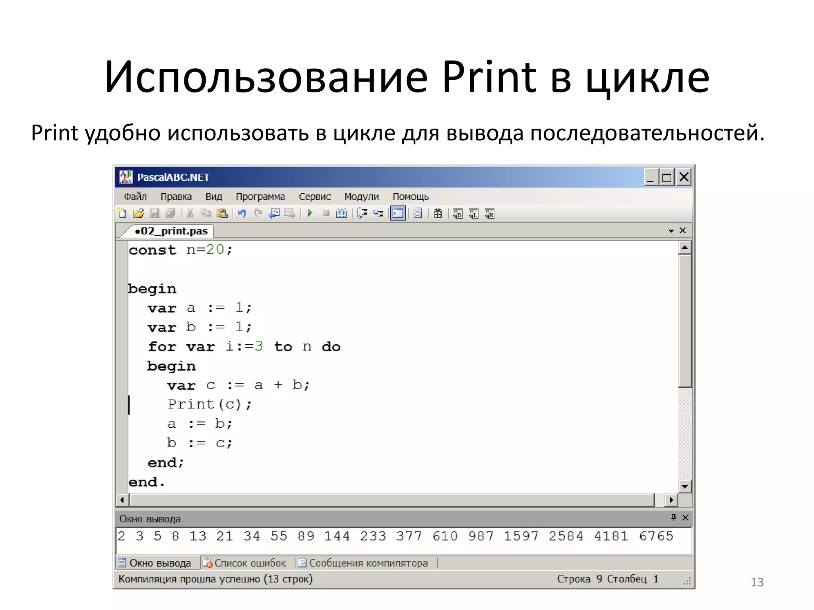Image resolution: width=814 pixels, height=610 pixels.
Task: Click the horizontal scroll left arrow
Action: point(122,500)
